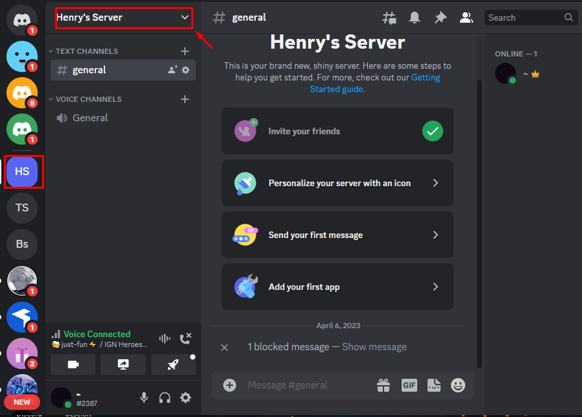This screenshot has height=417, width=582.
Task: Deafen with the headphones button
Action: [x=165, y=398]
